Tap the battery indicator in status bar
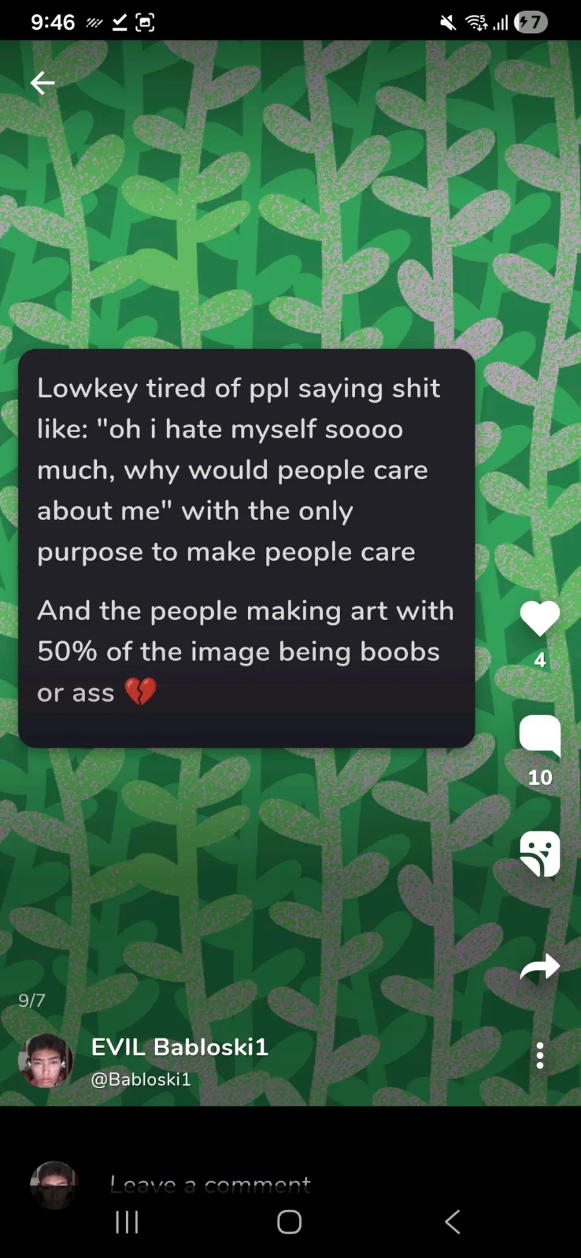Image resolution: width=581 pixels, height=1258 pixels. tap(531, 23)
